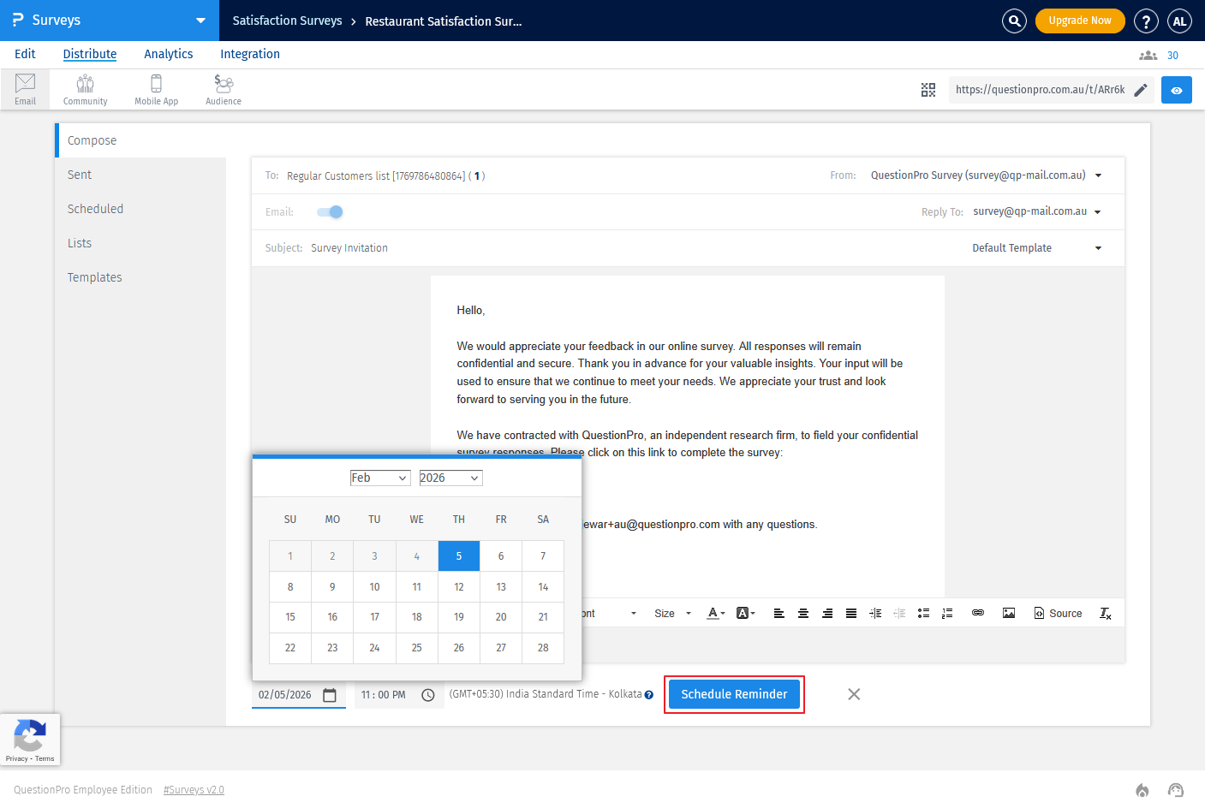Open Audience distribution channel
This screenshot has height=808, width=1205.
click(x=223, y=89)
